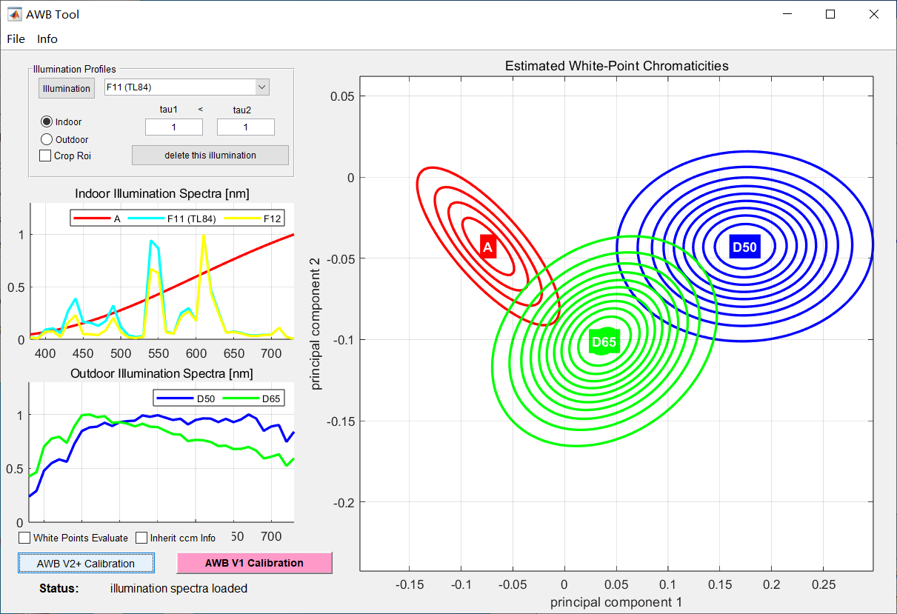This screenshot has height=614, width=897.
Task: Click the tau2 input field
Action: (x=245, y=127)
